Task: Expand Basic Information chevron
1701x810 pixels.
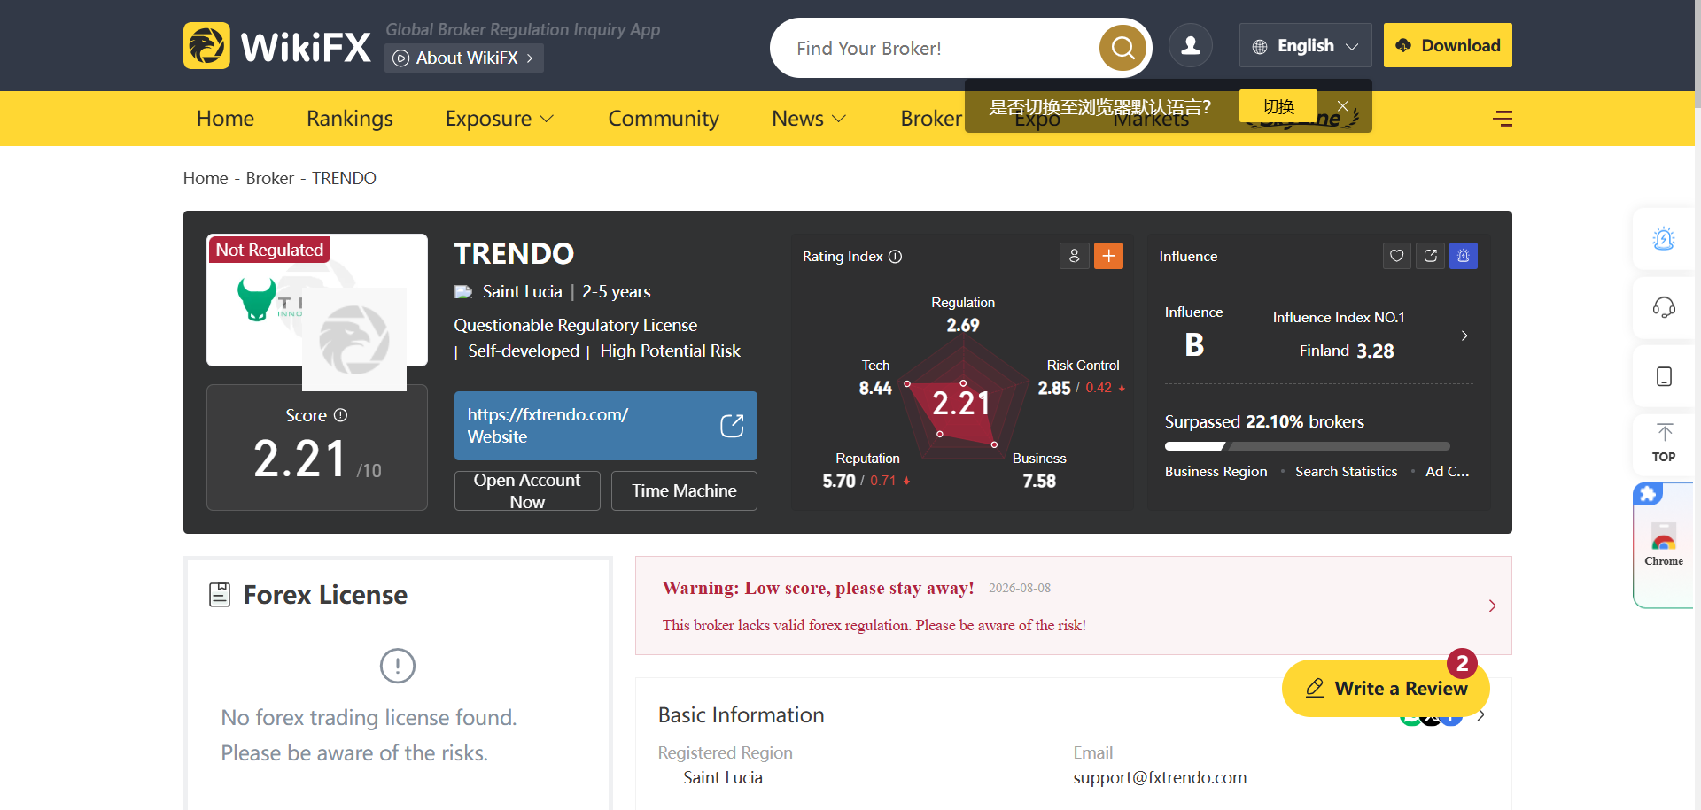Action: [1481, 715]
